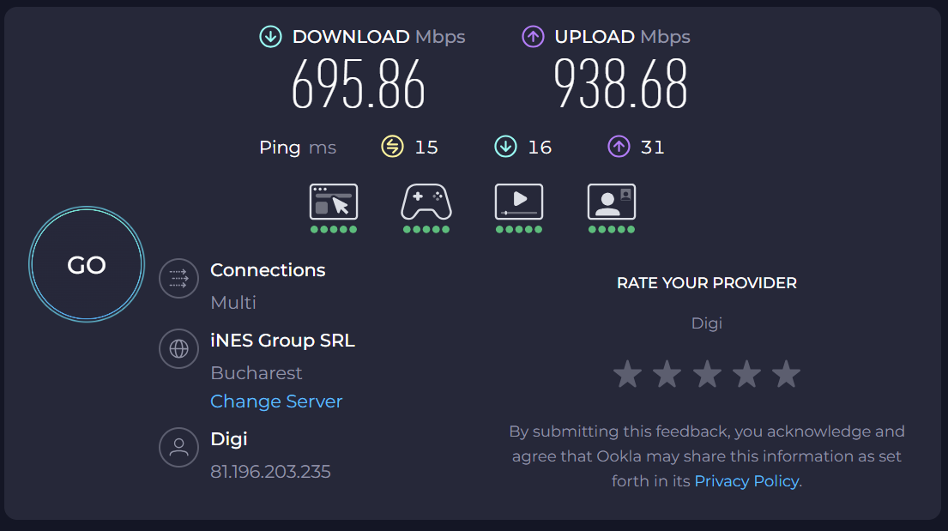
Task: Click the web browsing experience icon
Action: tap(333, 202)
